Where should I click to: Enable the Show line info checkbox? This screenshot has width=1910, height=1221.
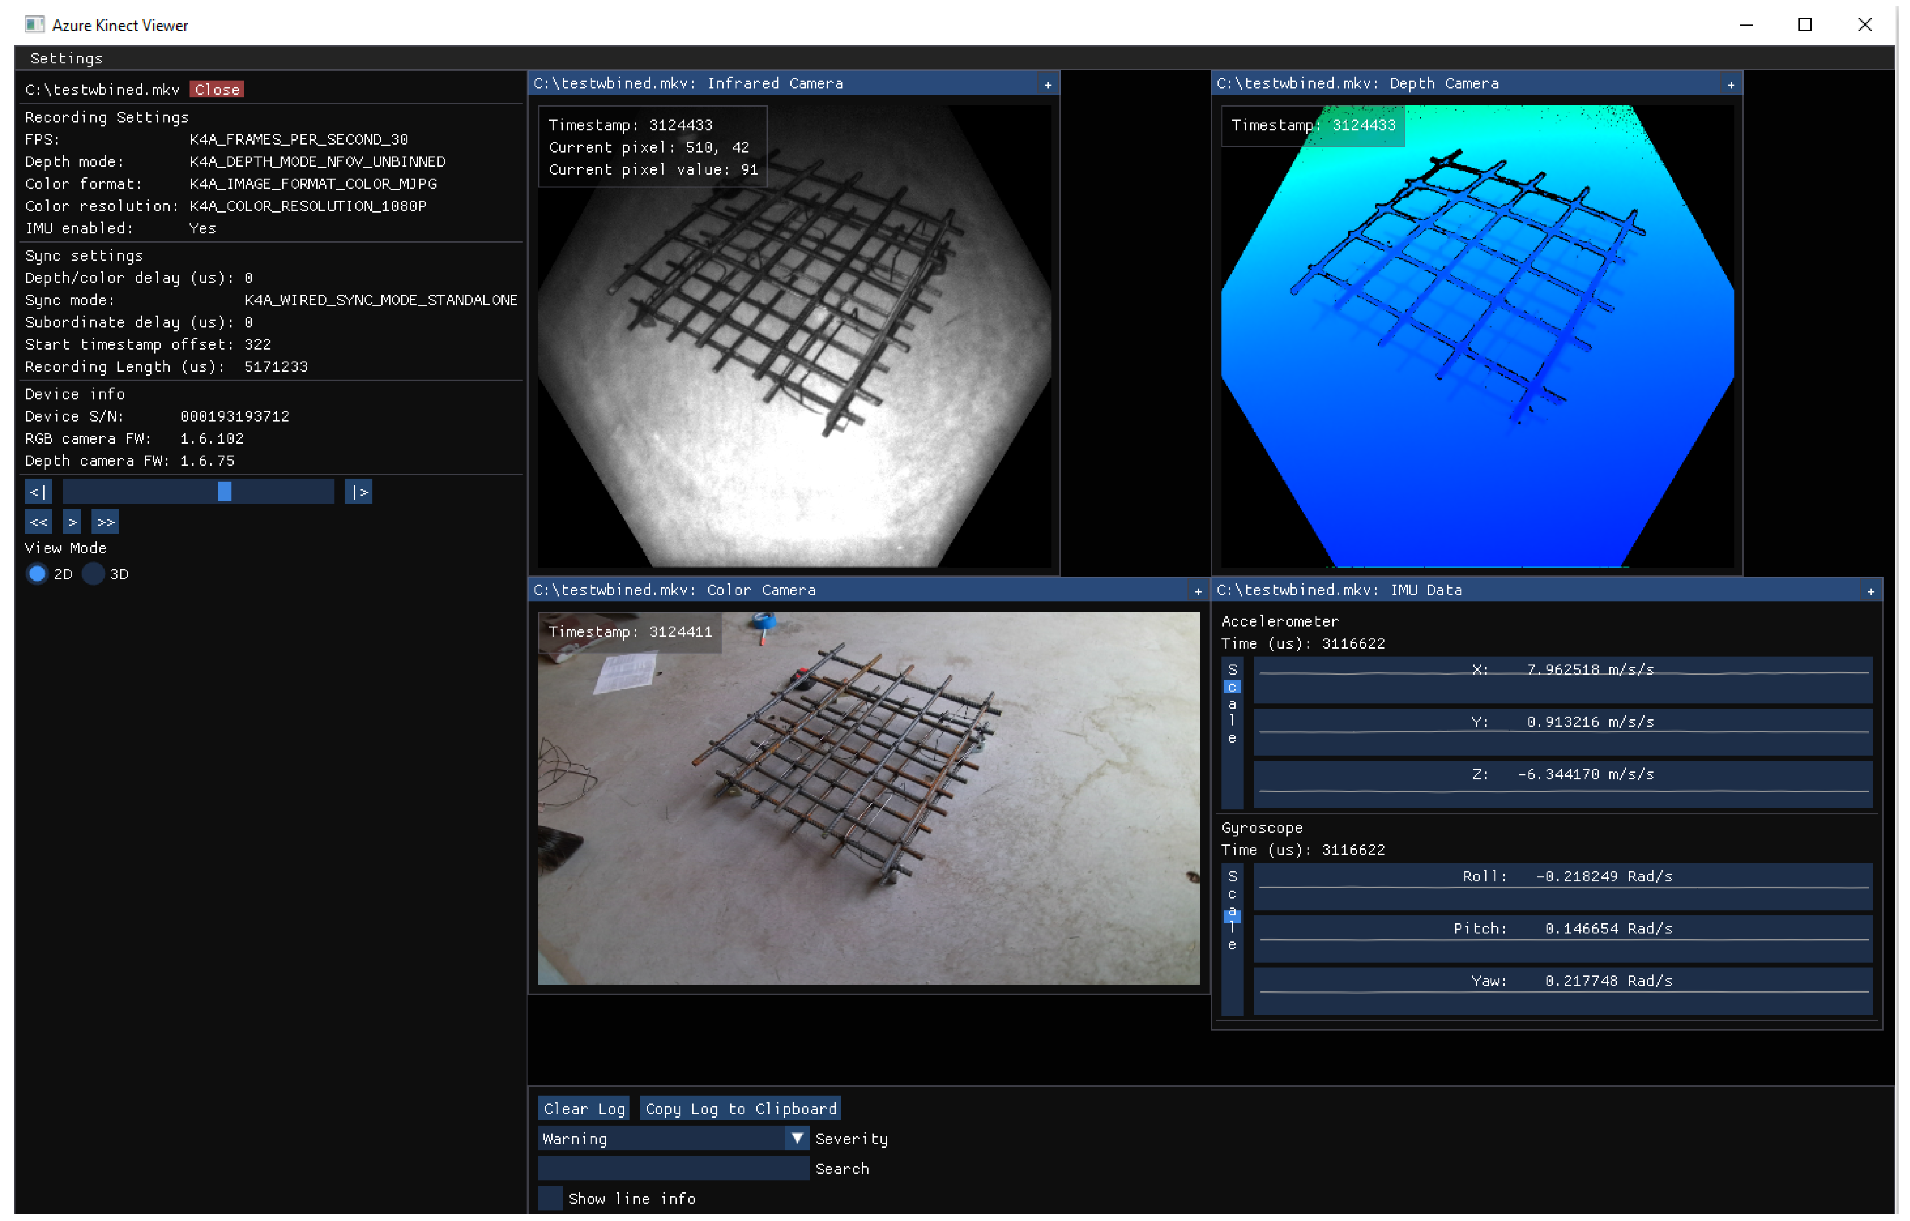[549, 1198]
